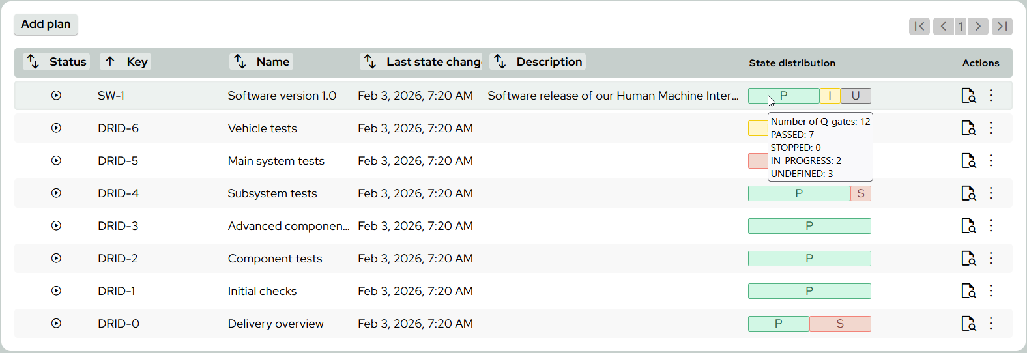Click red S segment of DRID-0 distribution
The width and height of the screenshot is (1027, 353).
coord(840,324)
